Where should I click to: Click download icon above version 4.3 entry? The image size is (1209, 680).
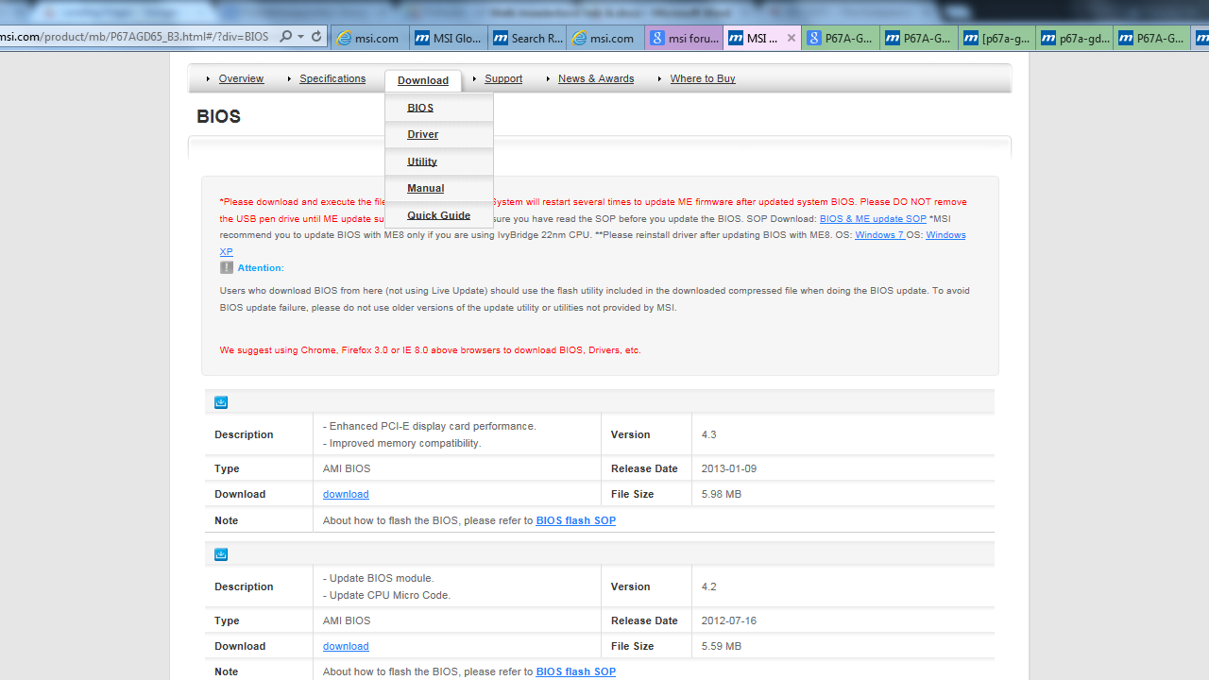(221, 402)
